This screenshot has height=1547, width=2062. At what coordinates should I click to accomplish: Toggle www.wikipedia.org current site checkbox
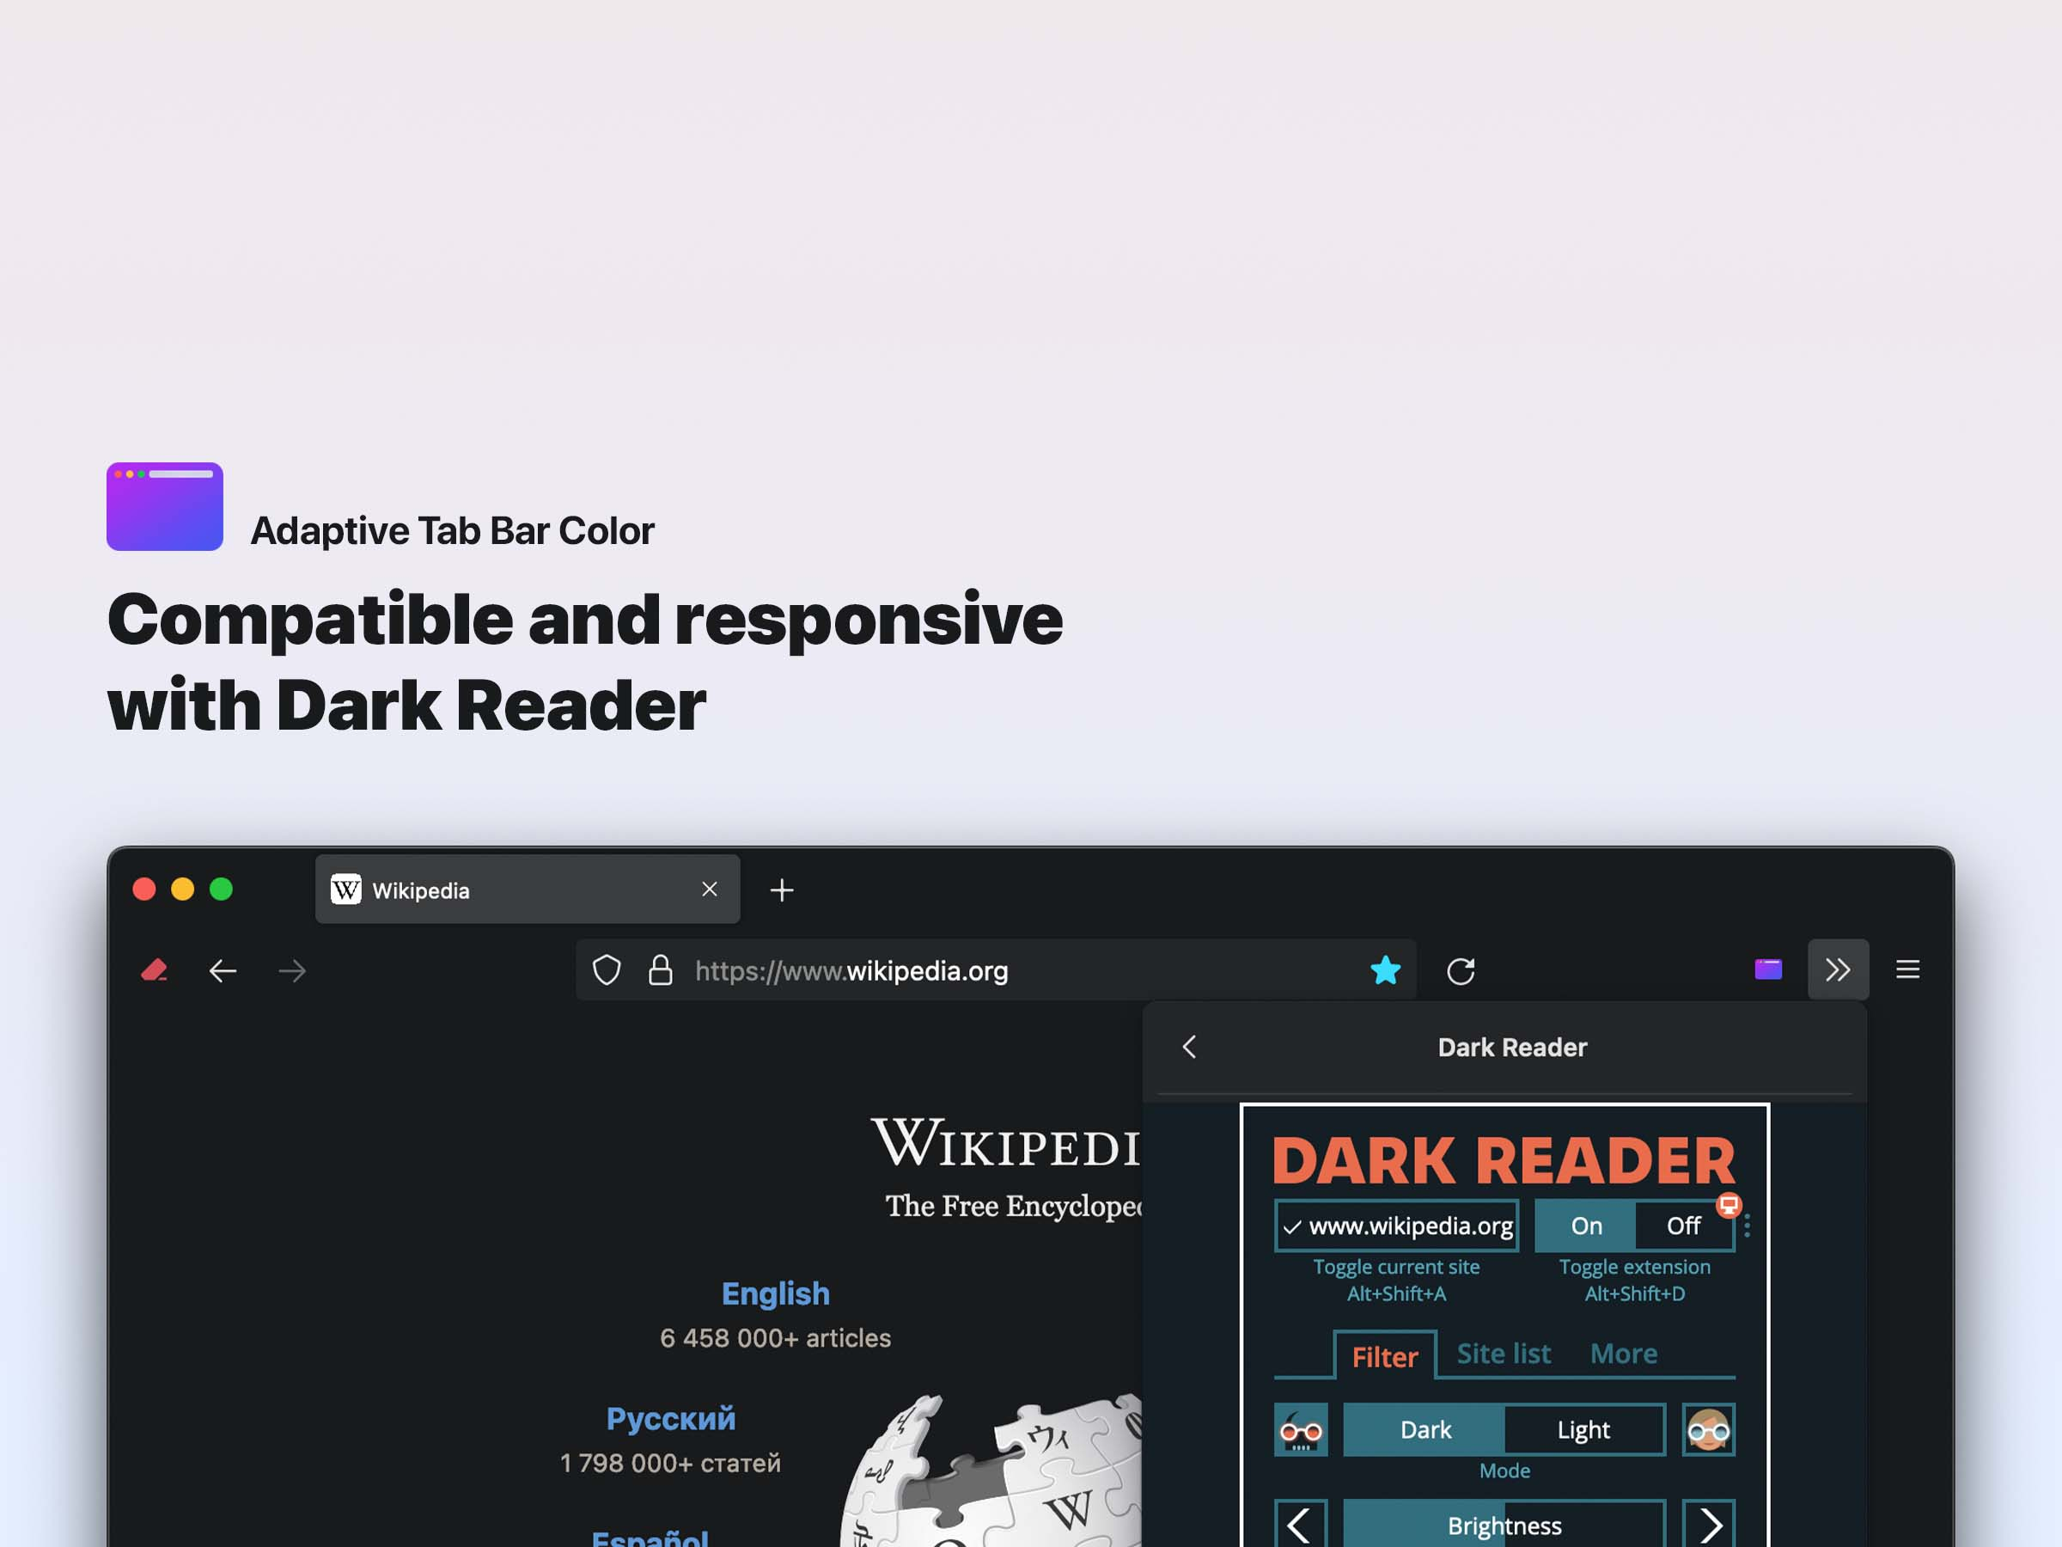pos(1396,1226)
